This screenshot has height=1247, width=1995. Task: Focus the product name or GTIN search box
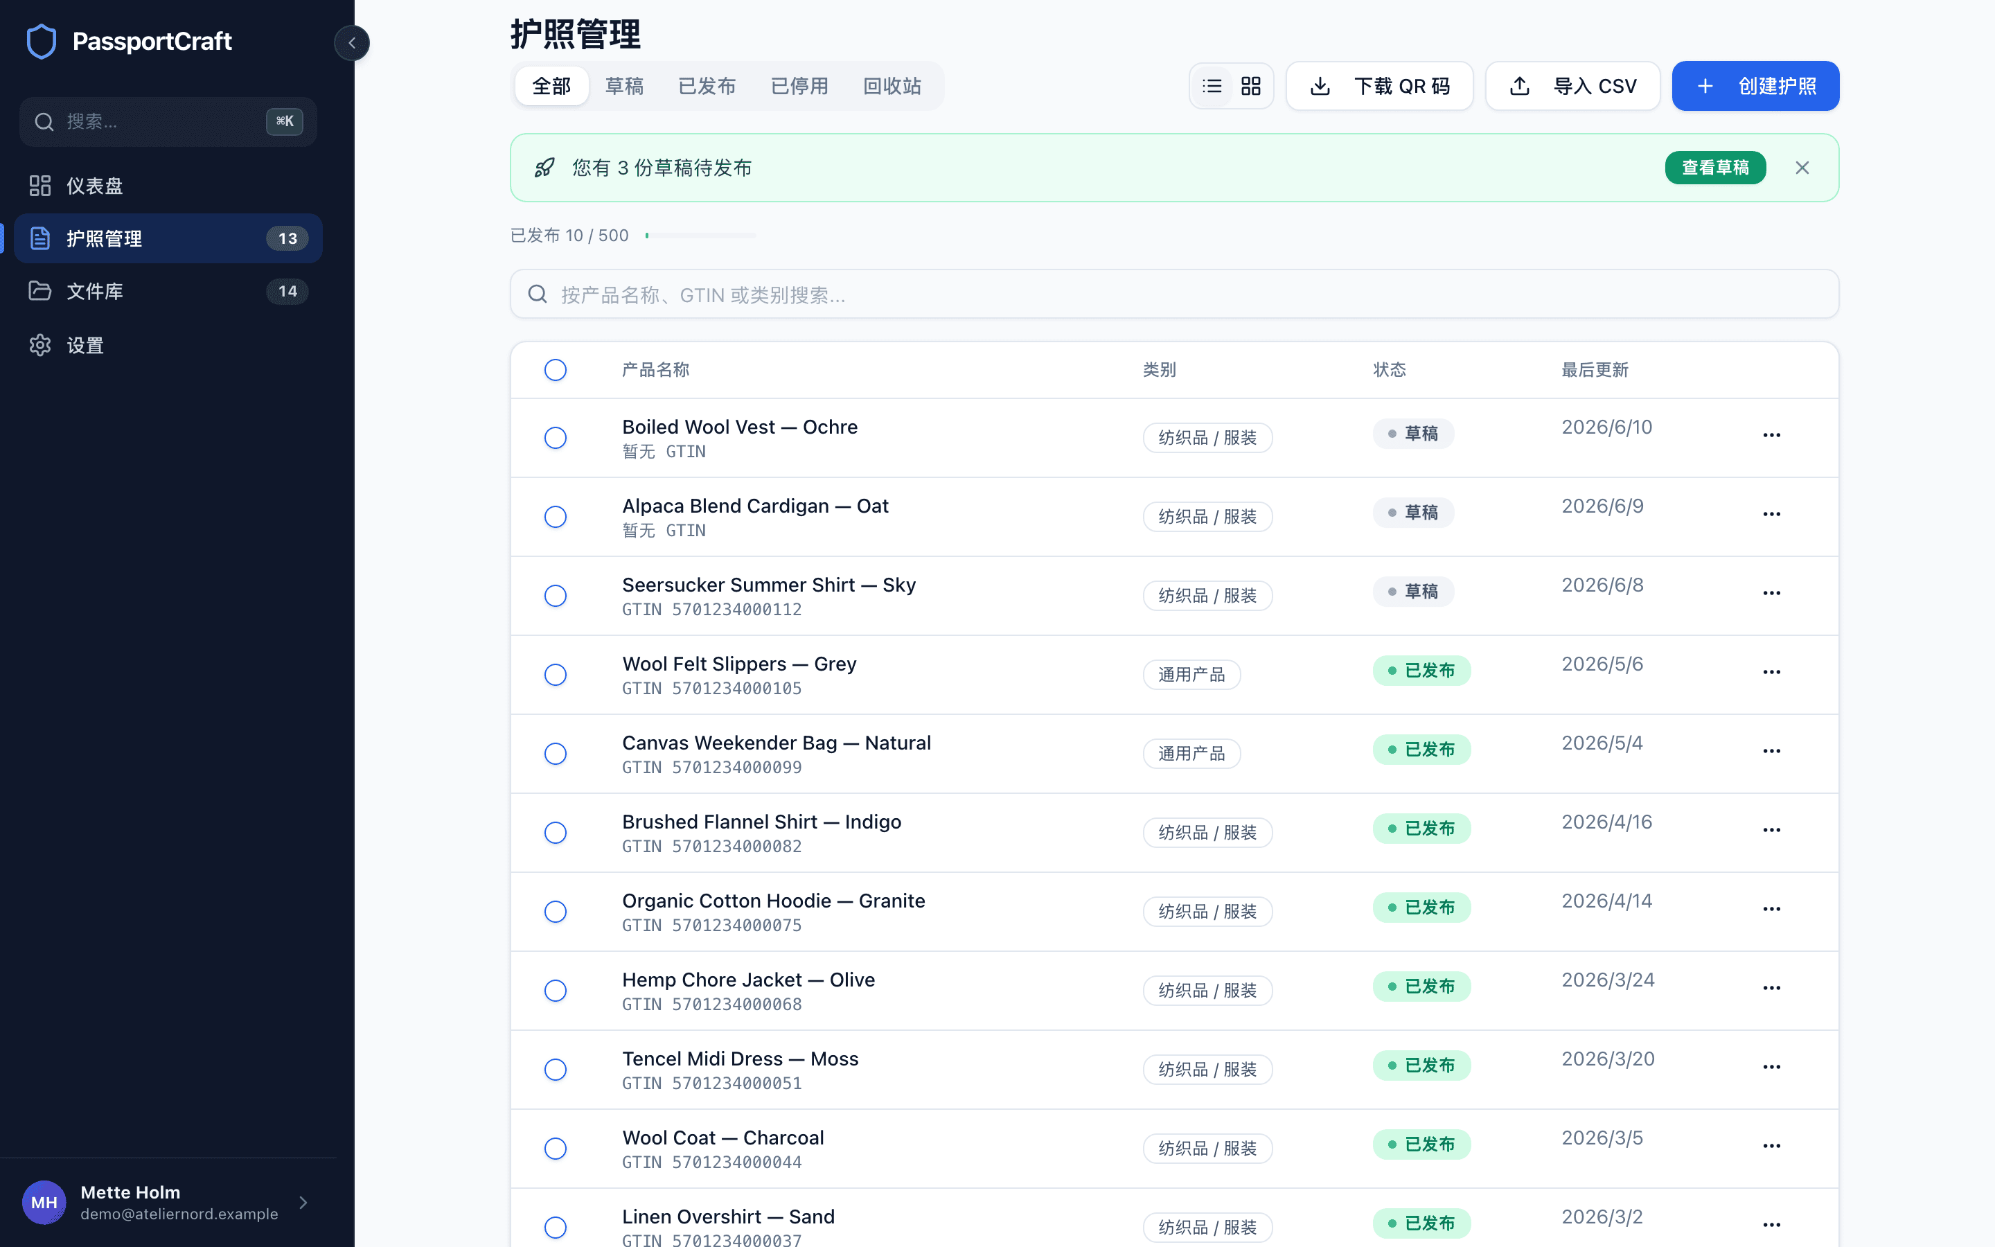1174,294
